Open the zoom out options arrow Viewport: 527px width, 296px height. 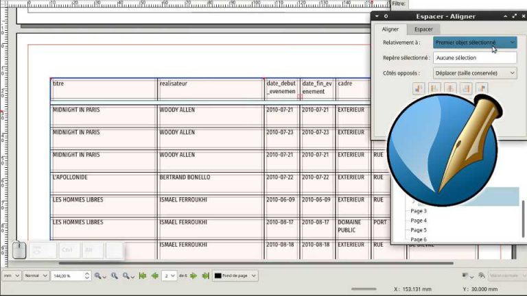coord(104,277)
